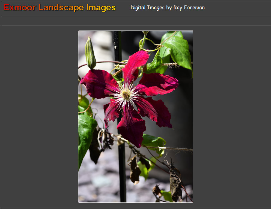
Task: Click the Digital Images by Roy Foreman tagline
Action: [167, 8]
